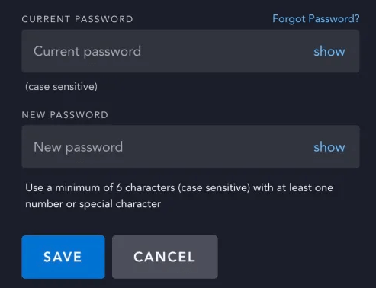Click show beside New password placeholder
Screen dimensions: 376x288
(329, 147)
